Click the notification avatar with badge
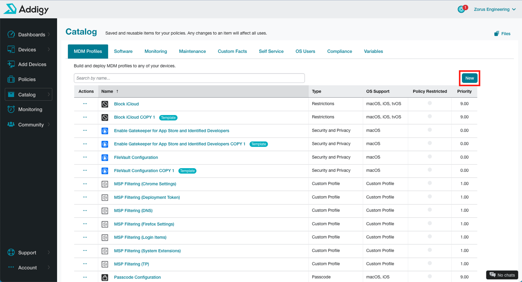The height and width of the screenshot is (282, 522). (x=462, y=9)
